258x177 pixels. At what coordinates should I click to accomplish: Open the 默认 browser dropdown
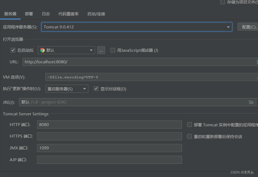tap(66, 50)
